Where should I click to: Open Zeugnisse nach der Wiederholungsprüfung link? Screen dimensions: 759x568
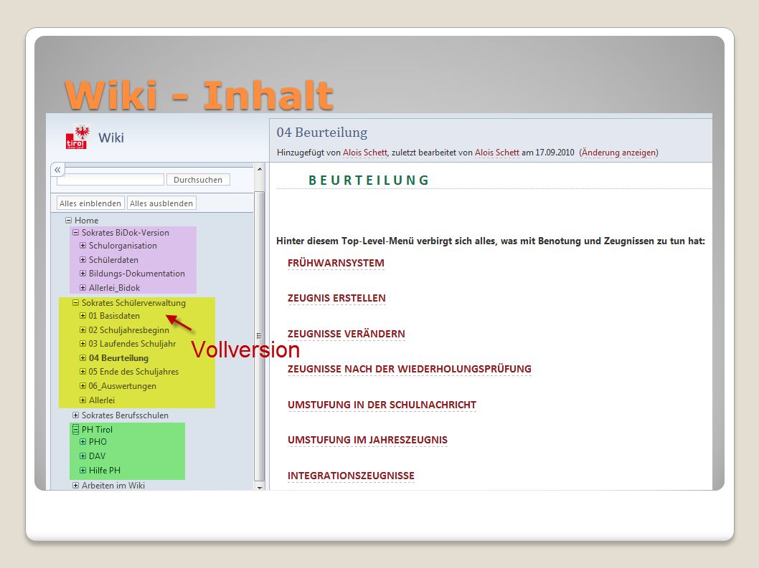click(410, 370)
